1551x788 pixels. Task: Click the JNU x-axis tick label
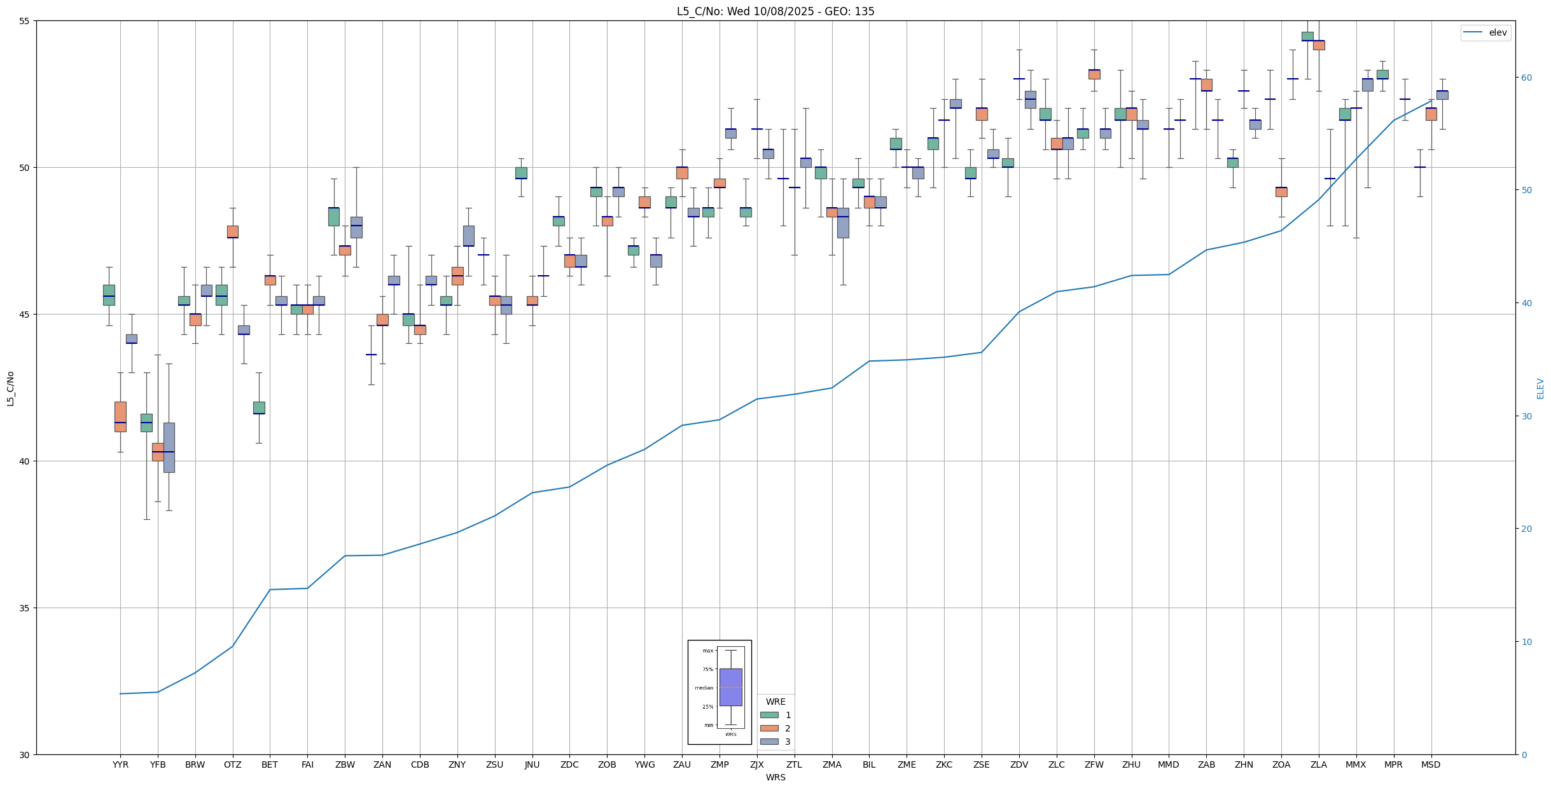click(532, 764)
